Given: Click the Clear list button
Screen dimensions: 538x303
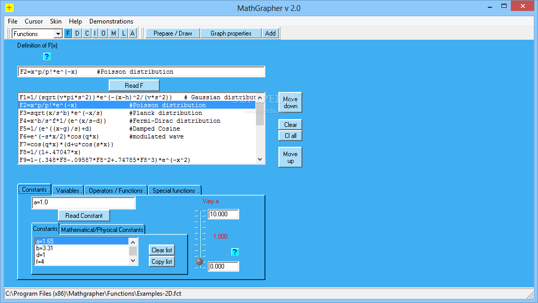Looking at the screenshot, I should 162,250.
